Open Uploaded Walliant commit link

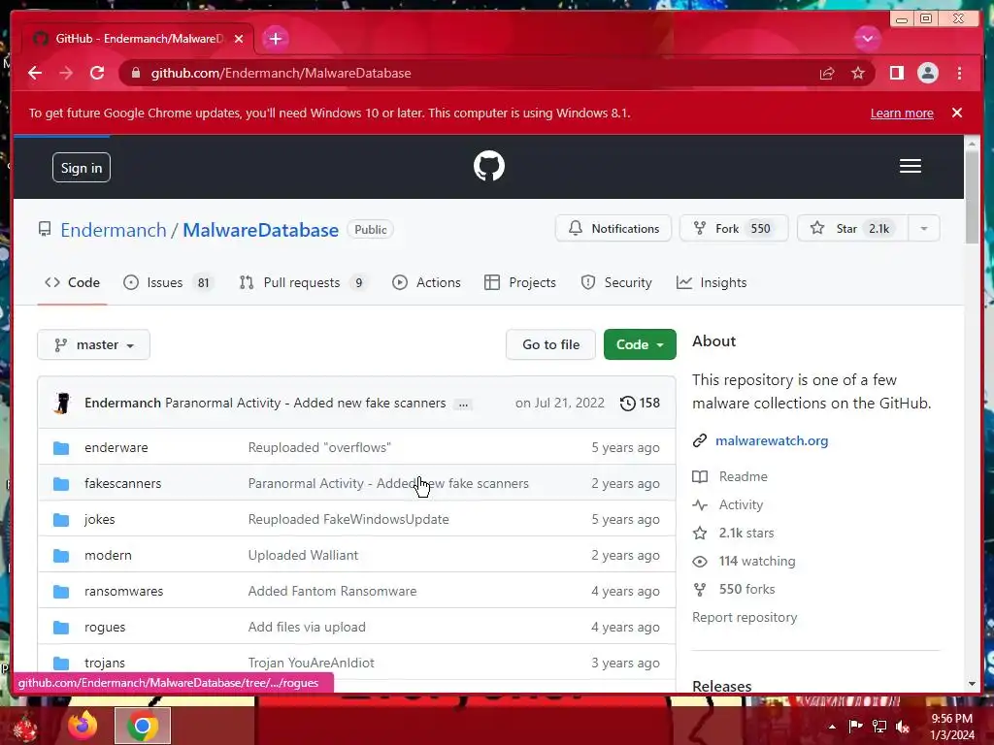click(303, 555)
